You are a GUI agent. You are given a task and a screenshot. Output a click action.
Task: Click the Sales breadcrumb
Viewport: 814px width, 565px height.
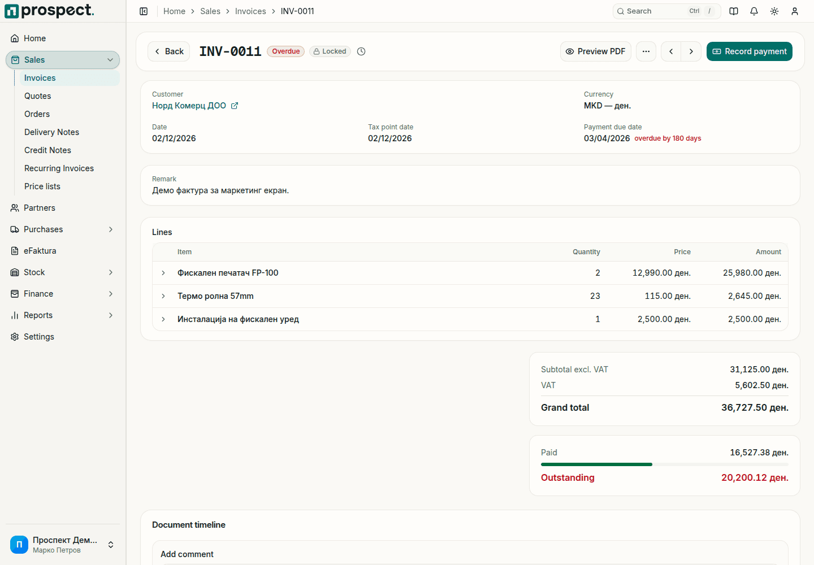pyautogui.click(x=210, y=11)
